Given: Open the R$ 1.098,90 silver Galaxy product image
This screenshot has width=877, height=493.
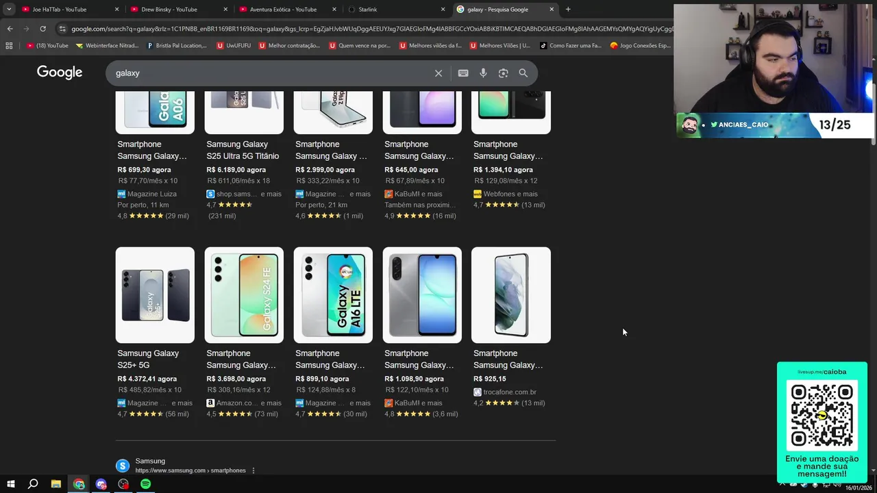Looking at the screenshot, I should tap(422, 295).
